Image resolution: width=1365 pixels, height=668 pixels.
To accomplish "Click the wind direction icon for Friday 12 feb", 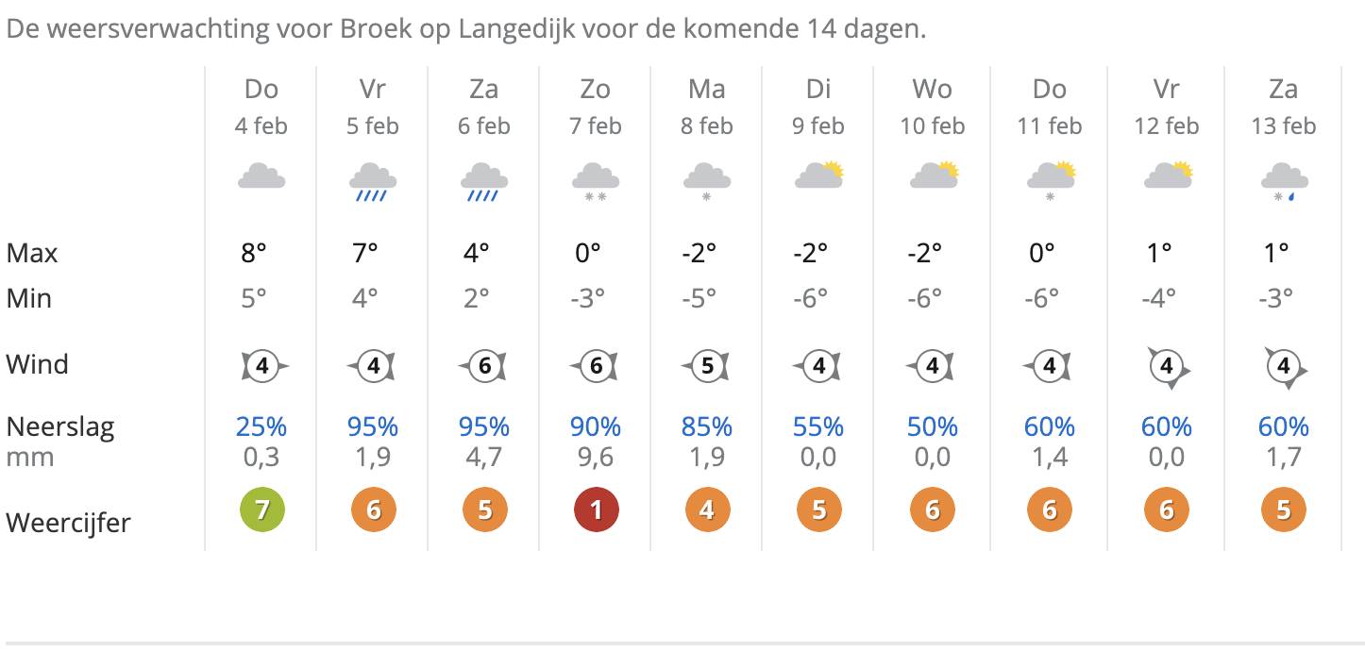I will tap(1168, 366).
